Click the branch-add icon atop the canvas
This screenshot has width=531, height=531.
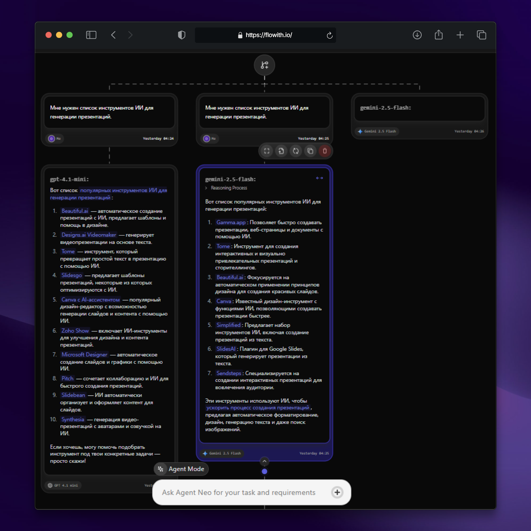point(265,65)
